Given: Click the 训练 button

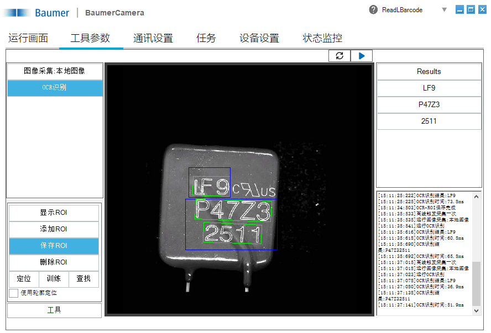Looking at the screenshot, I should [54, 278].
